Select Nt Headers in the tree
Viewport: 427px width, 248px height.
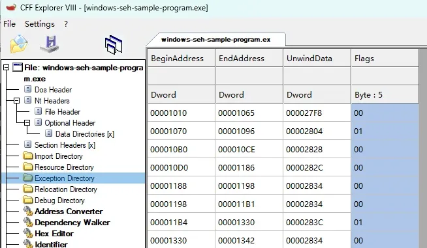52,100
